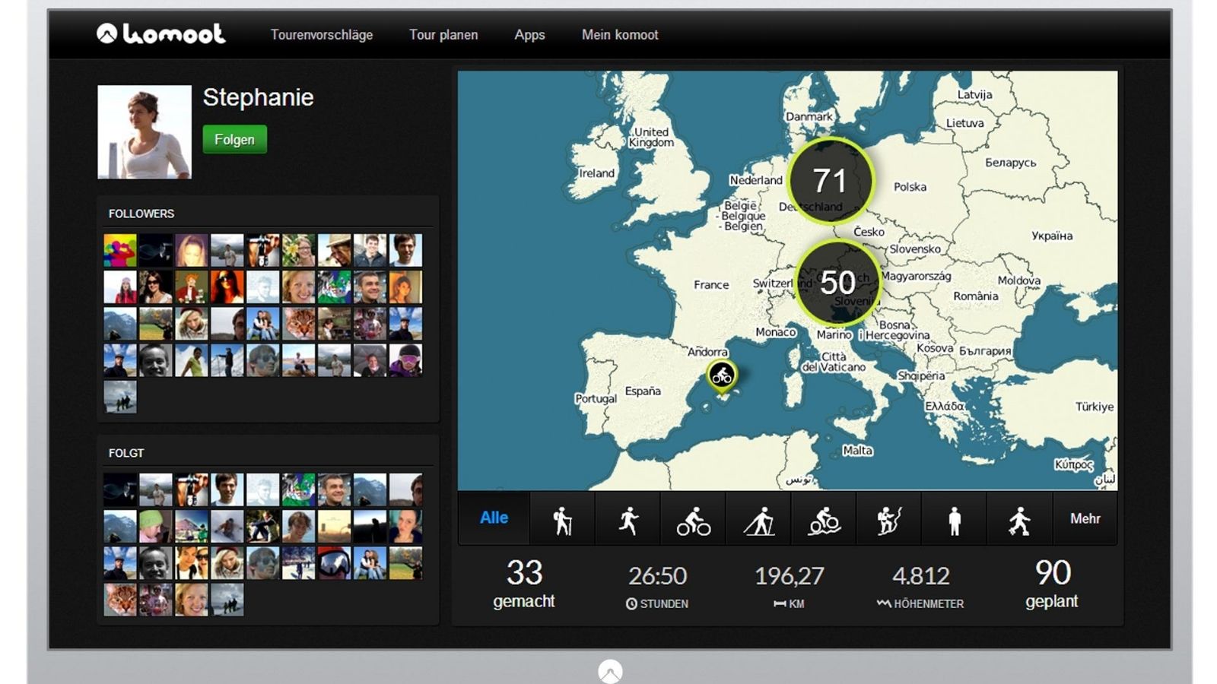This screenshot has width=1217, height=684.
Task: Click the Κύπρος label on the map
Action: point(1073,464)
